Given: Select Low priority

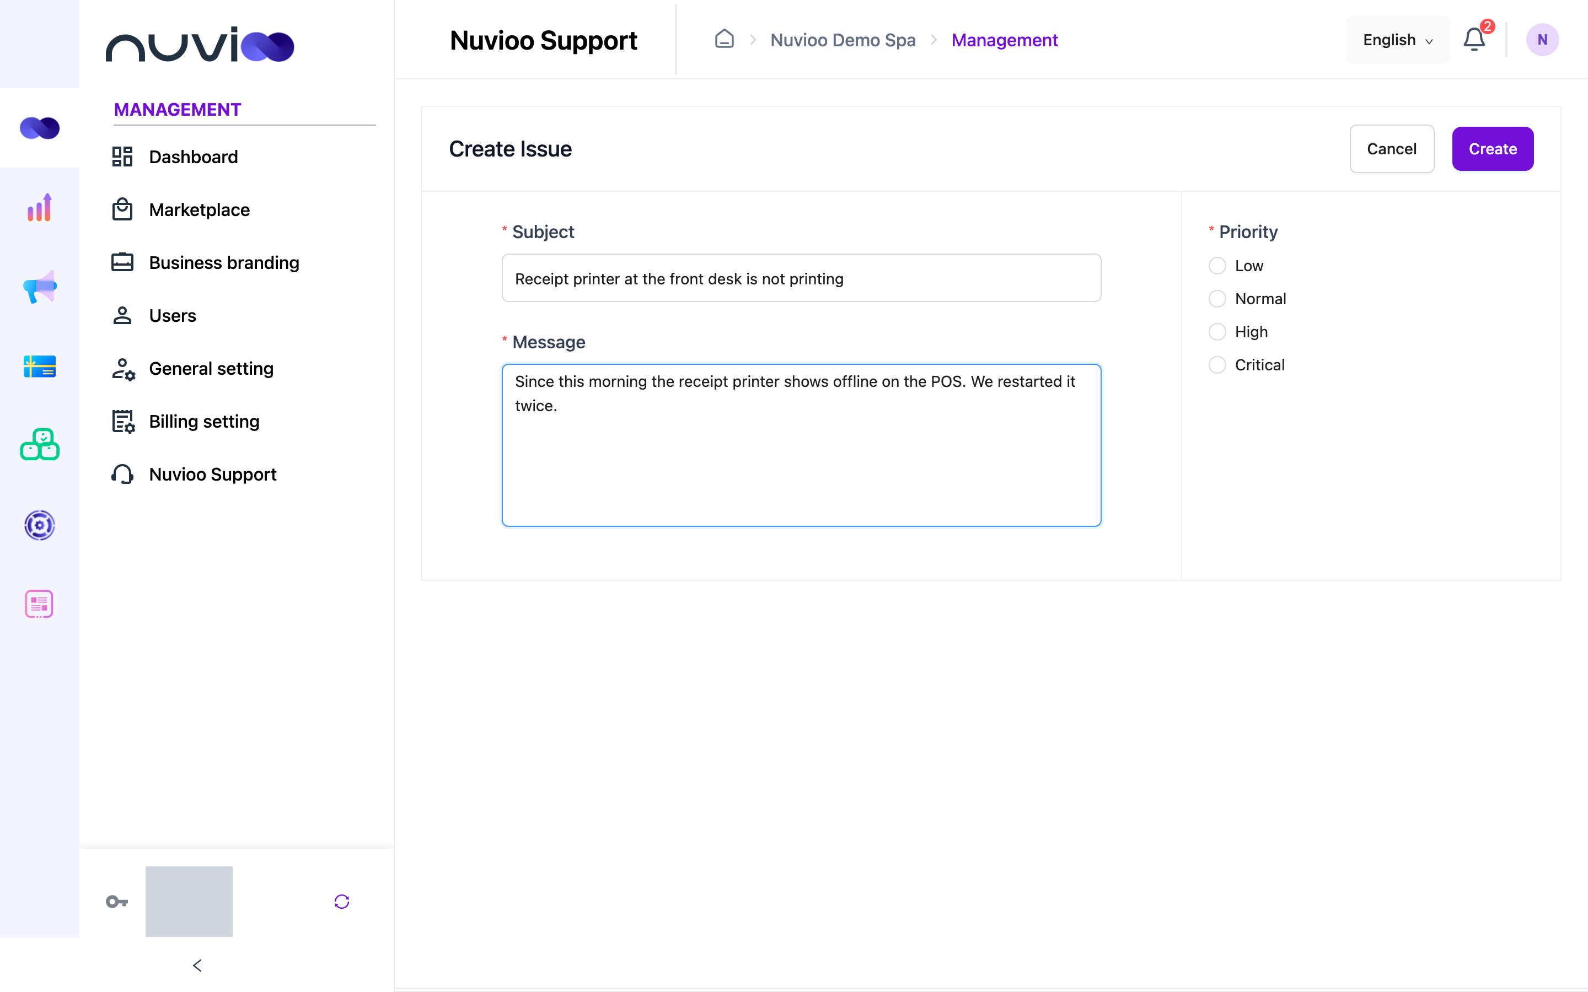Looking at the screenshot, I should (x=1217, y=266).
